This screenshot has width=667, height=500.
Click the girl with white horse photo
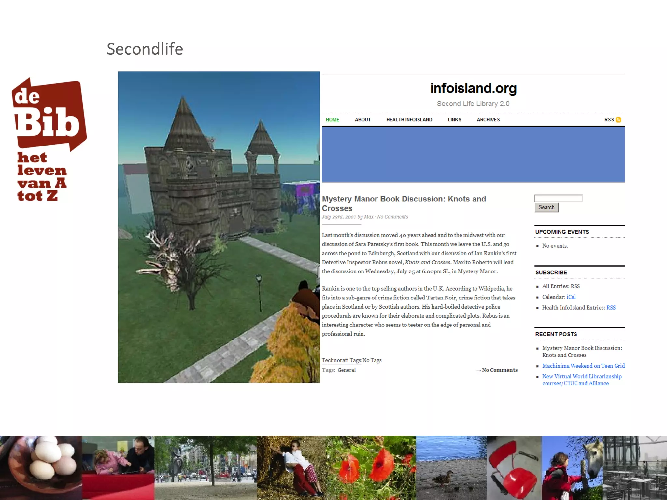point(572,468)
